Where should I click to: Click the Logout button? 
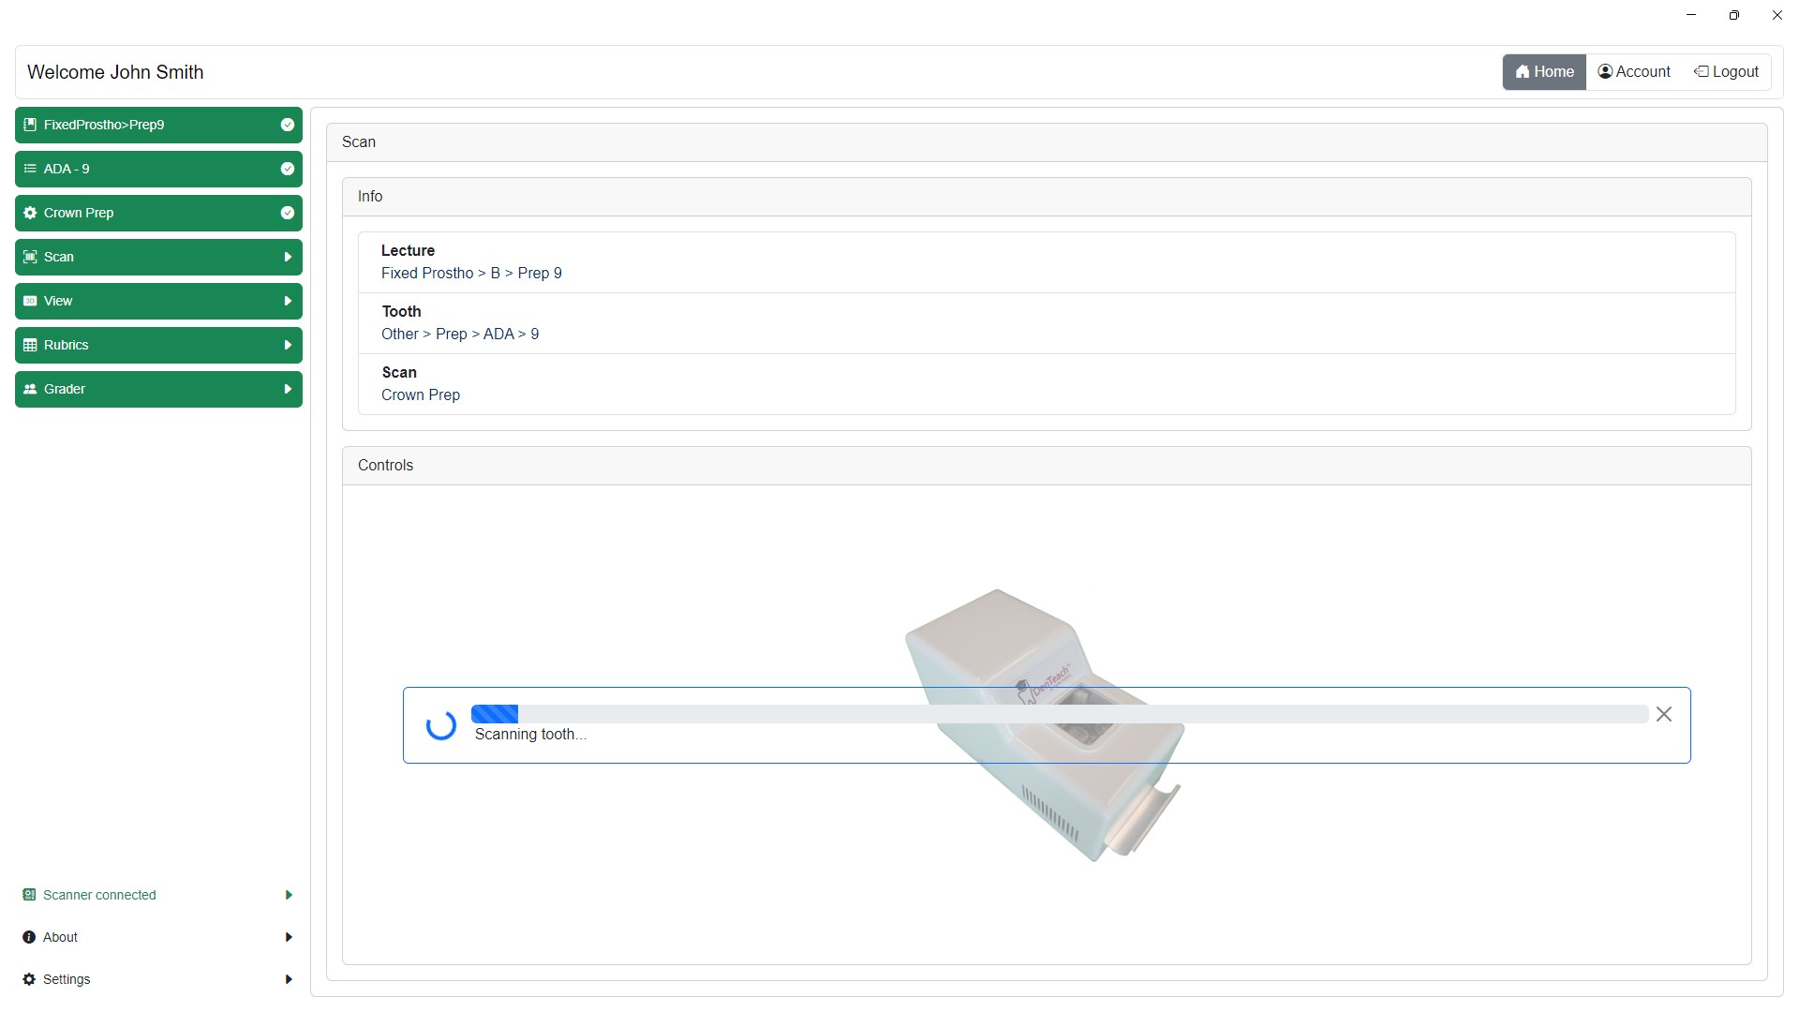[x=1726, y=72]
